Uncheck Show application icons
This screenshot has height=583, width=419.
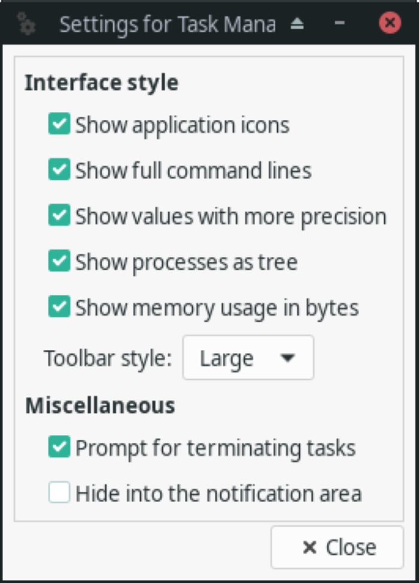coord(59,125)
